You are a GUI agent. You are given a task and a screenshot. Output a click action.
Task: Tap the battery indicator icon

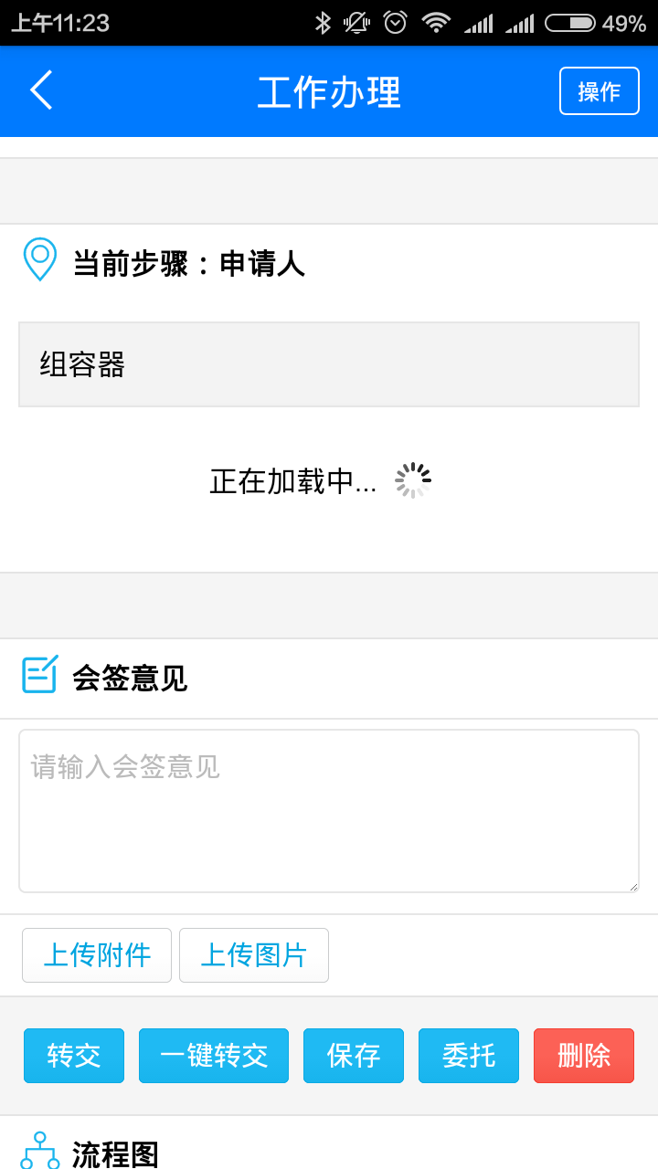point(569,23)
